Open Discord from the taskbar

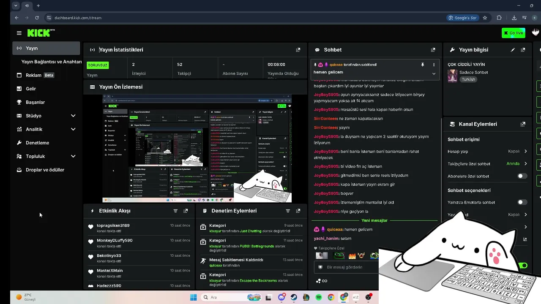pyautogui.click(x=281, y=297)
